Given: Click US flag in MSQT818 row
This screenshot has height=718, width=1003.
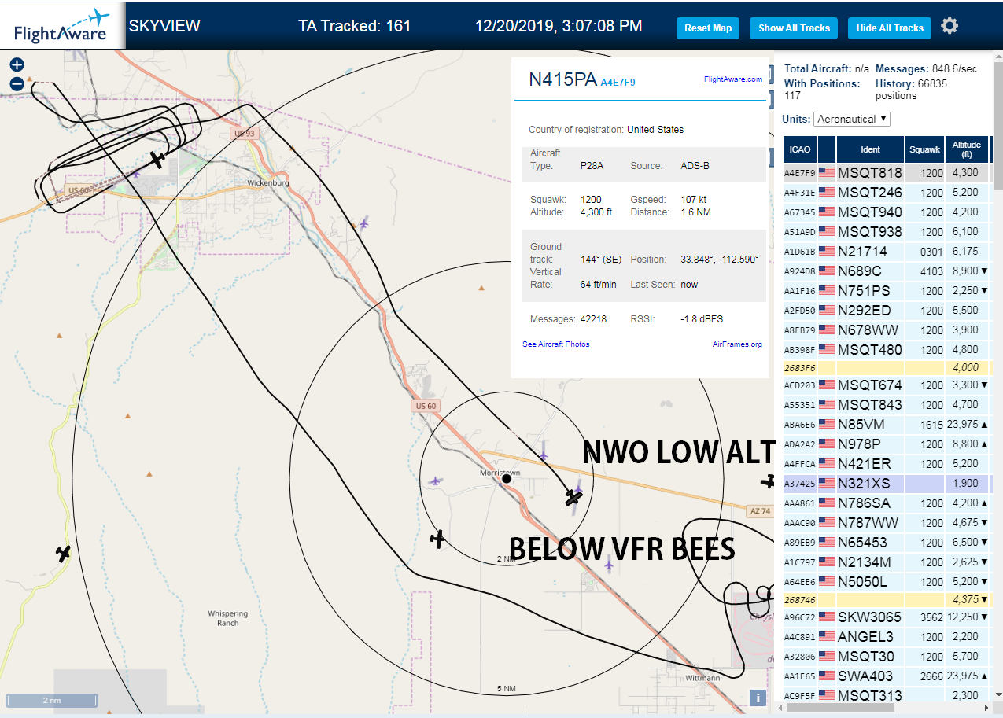Looking at the screenshot, I should point(827,172).
